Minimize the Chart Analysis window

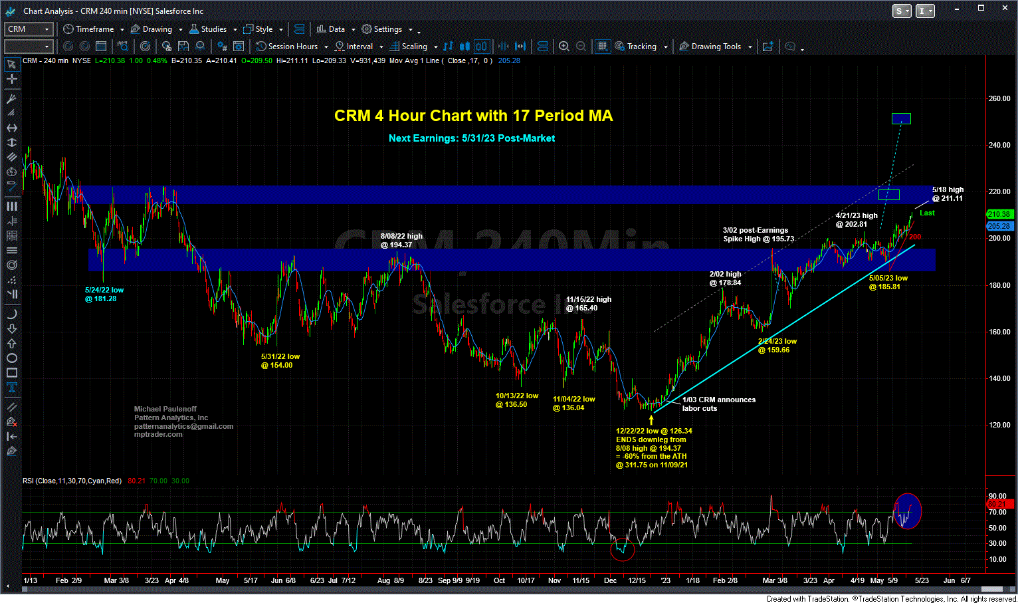[x=958, y=9]
